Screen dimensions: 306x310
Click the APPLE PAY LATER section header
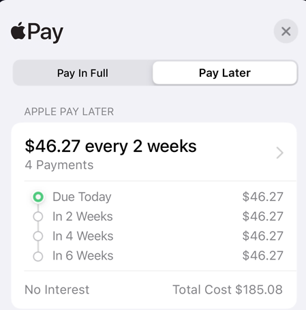(x=69, y=112)
